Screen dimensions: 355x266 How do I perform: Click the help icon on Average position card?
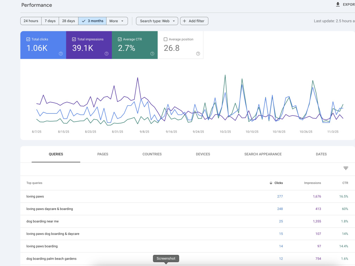[198, 54]
